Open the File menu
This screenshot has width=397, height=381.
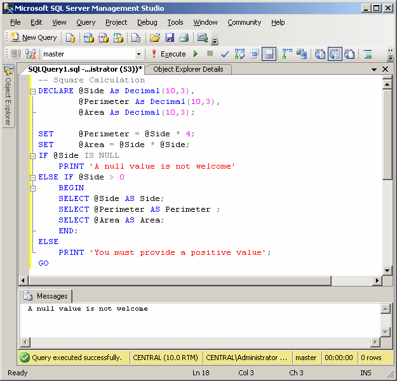point(15,22)
